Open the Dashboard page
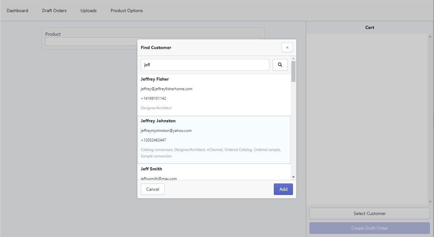 point(18,11)
